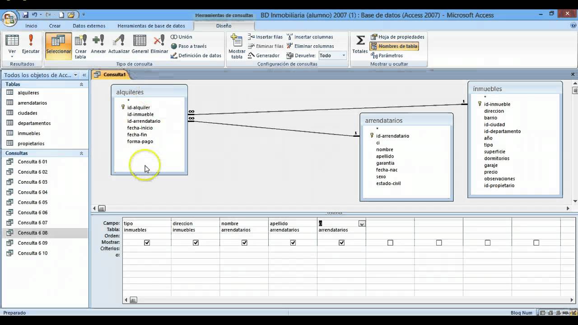Open Hoja de propiedades

(397, 37)
